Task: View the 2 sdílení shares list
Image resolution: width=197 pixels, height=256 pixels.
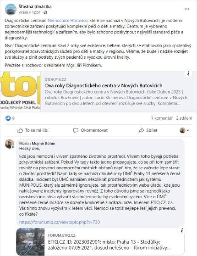Action: 184,118
